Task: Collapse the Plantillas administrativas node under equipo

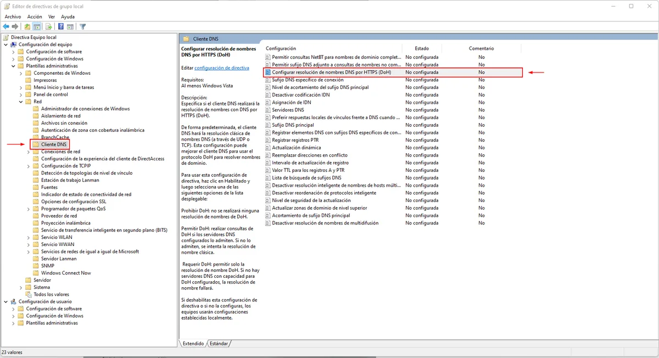Action: 13,66
